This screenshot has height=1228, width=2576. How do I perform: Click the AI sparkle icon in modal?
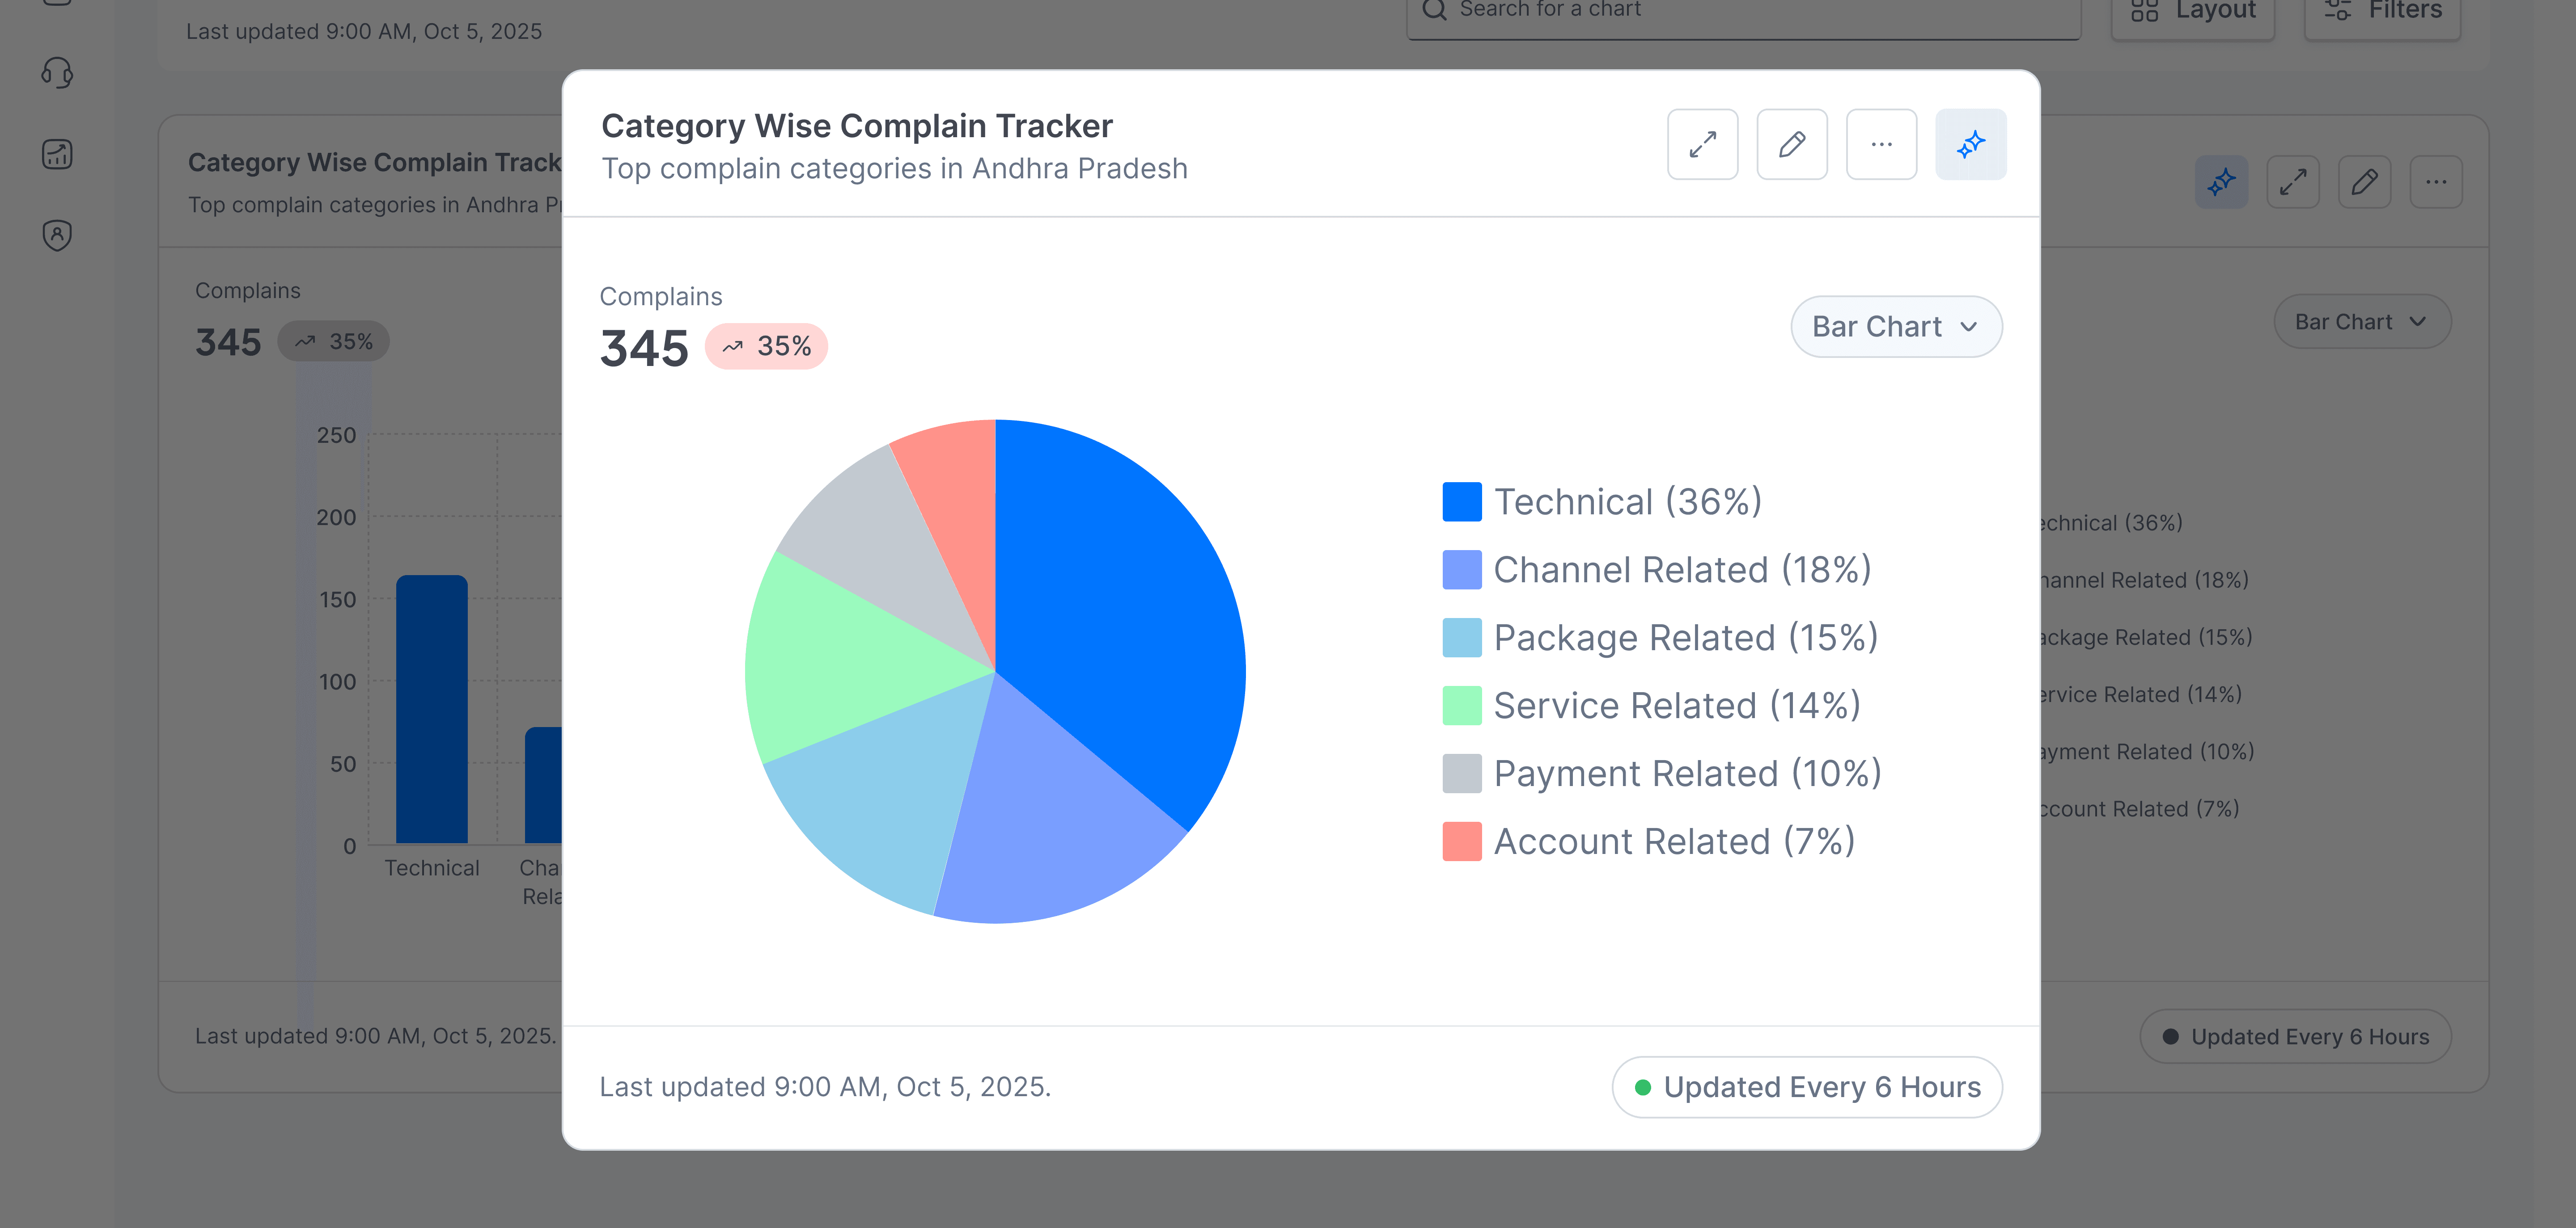click(x=1970, y=145)
